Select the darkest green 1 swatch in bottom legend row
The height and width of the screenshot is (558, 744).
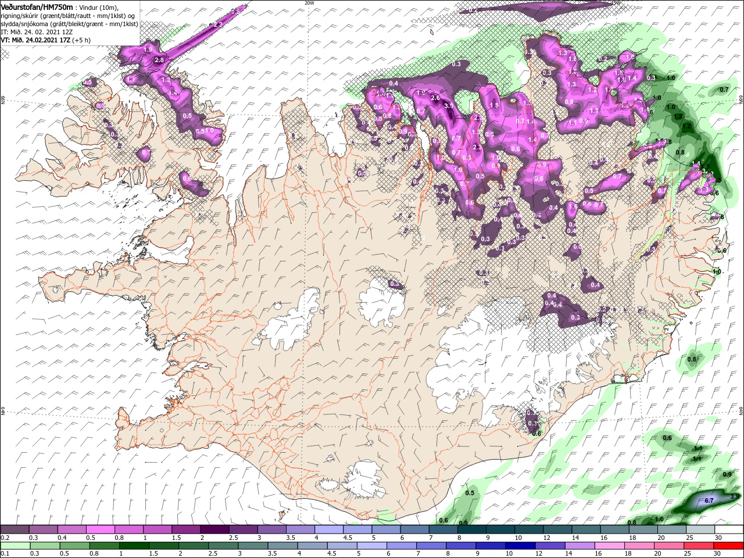[134, 545]
